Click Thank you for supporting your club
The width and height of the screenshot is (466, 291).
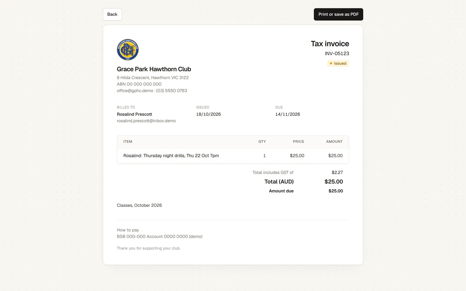[x=148, y=248]
